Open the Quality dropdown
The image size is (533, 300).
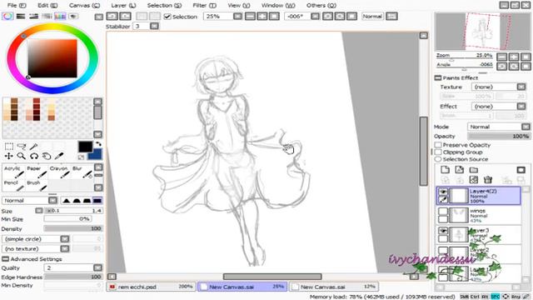point(97,268)
